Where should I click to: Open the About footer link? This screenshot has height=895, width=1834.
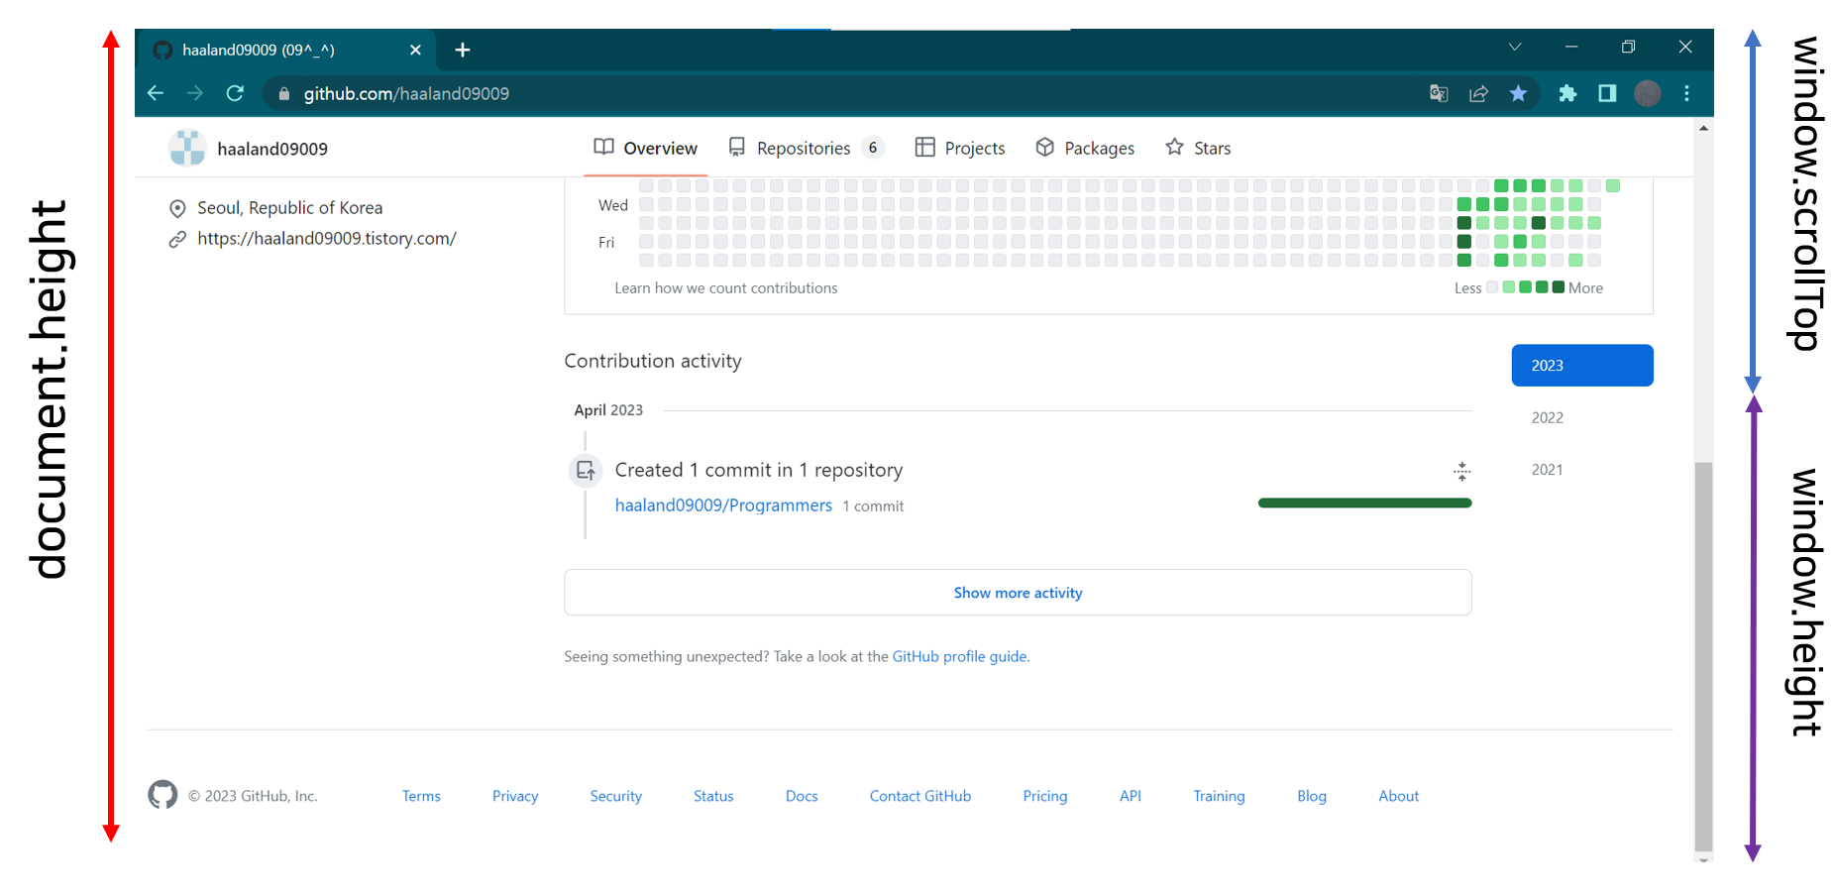[1398, 796]
